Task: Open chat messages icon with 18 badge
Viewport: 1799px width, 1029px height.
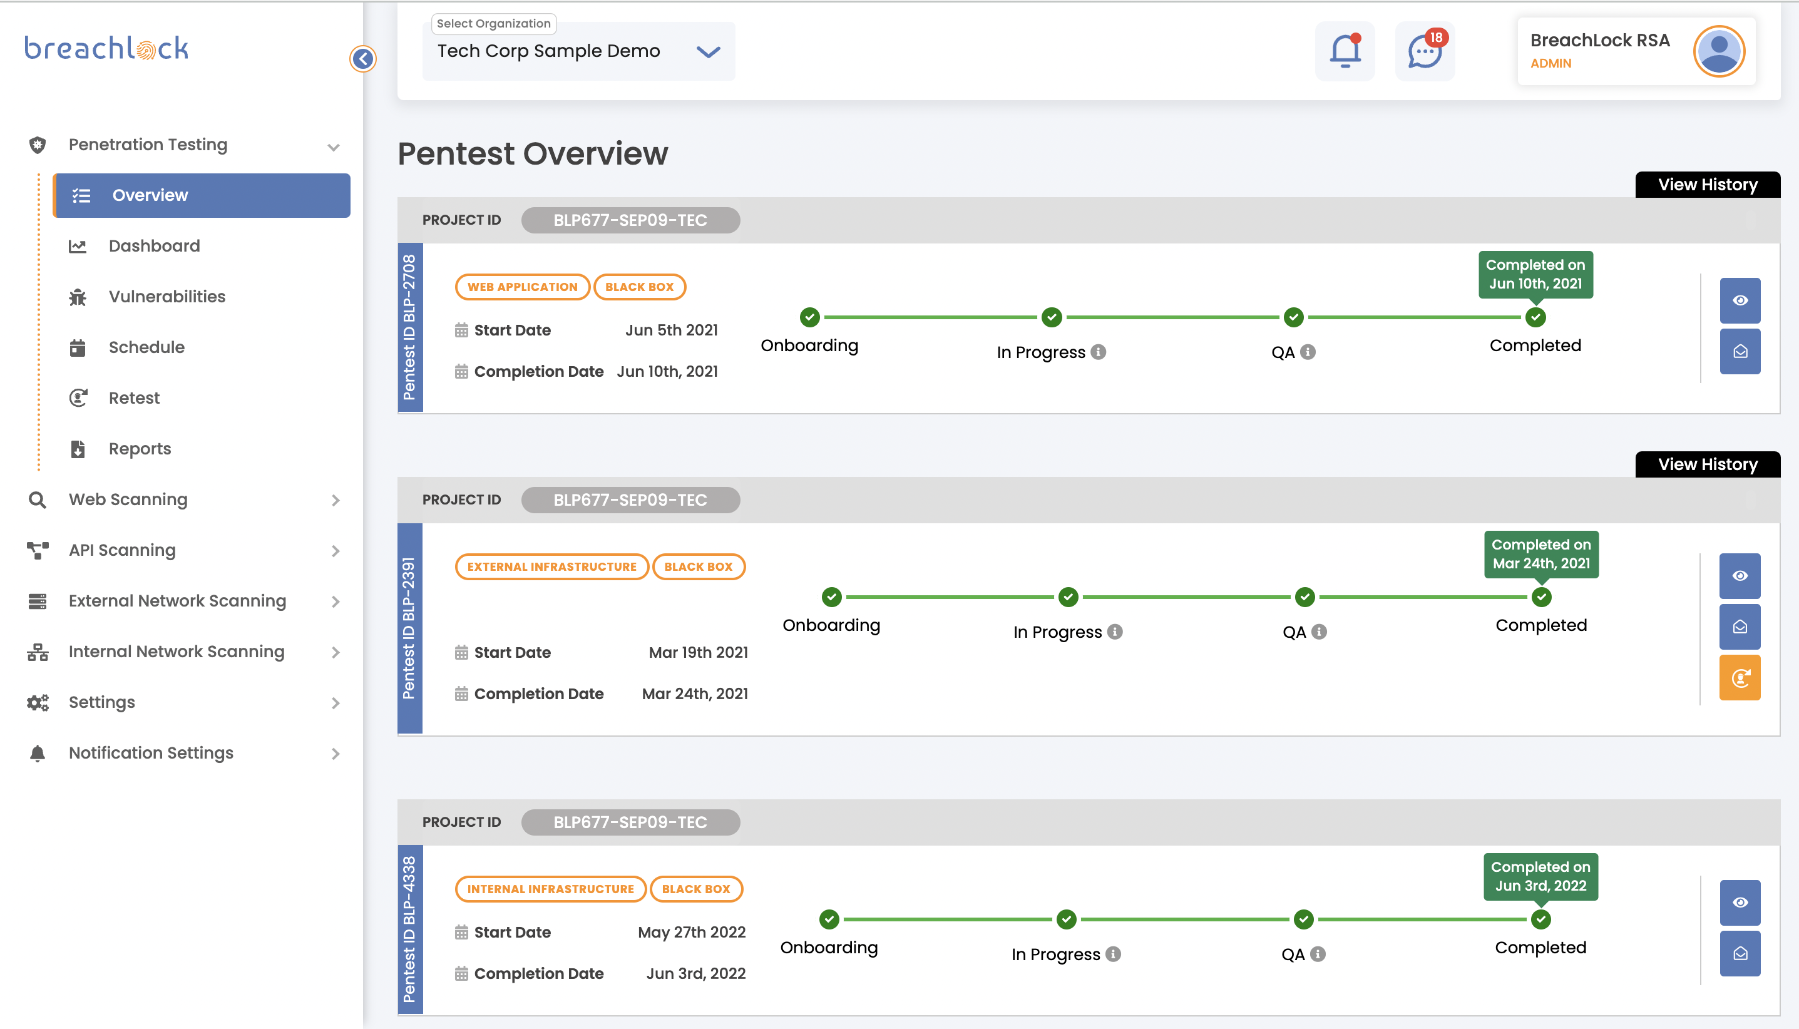Action: pyautogui.click(x=1425, y=51)
